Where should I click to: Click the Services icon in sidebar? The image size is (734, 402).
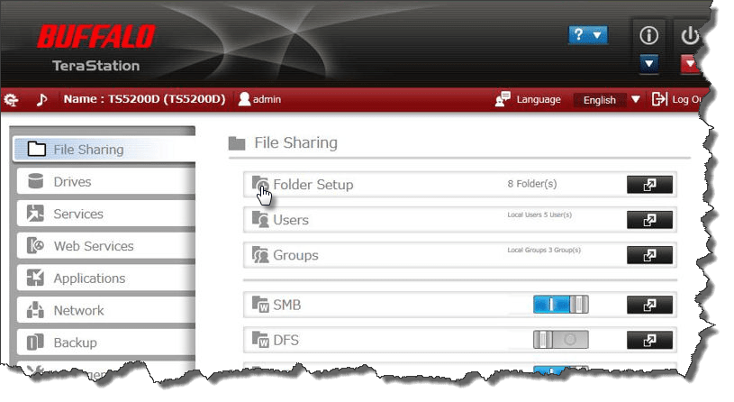[x=35, y=214]
